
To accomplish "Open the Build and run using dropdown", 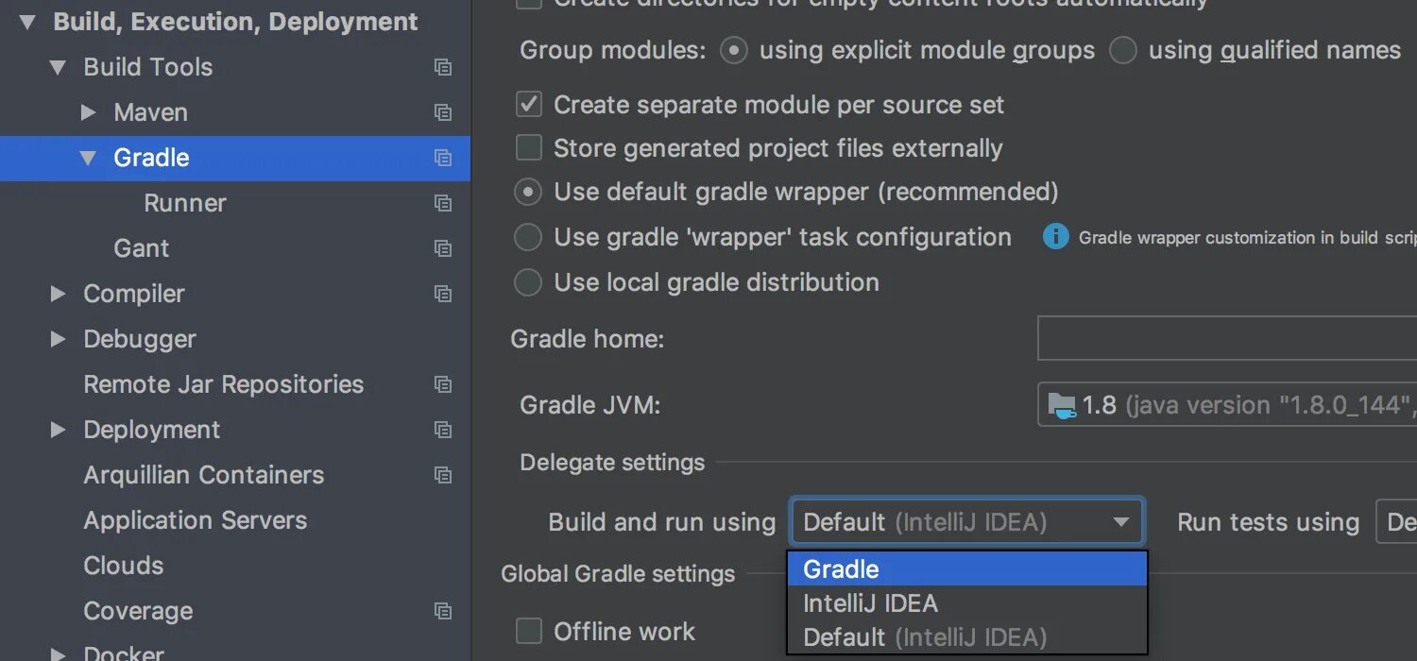I will tap(966, 522).
